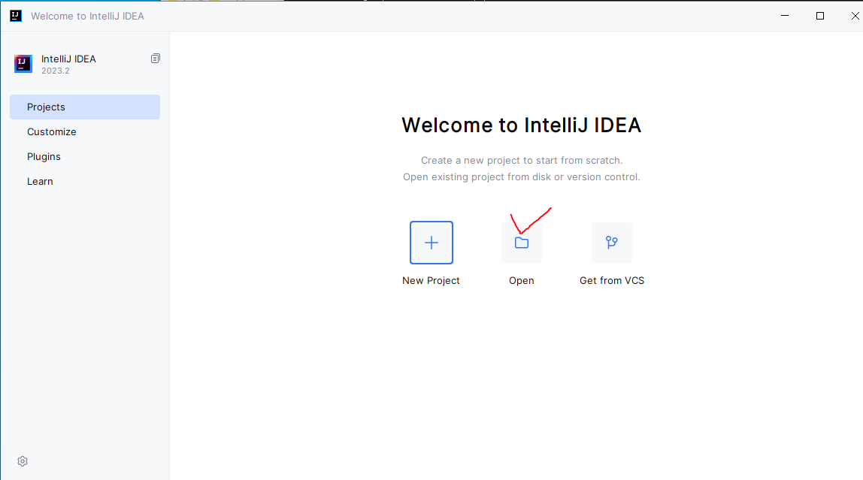The width and height of the screenshot is (863, 480).
Task: Maximize the Welcome to IntelliJ IDEA window
Action: click(820, 16)
